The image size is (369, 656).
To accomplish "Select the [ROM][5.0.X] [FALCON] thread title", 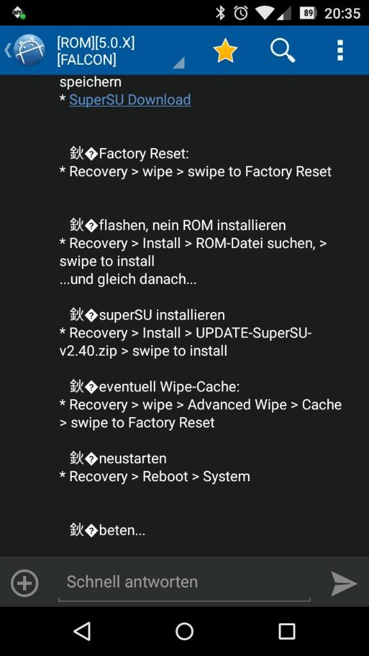I will (x=96, y=51).
